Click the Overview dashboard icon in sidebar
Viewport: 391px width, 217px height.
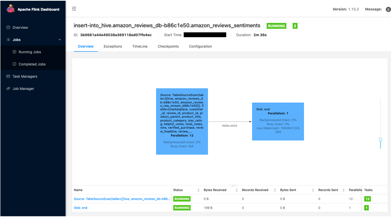coord(8,27)
